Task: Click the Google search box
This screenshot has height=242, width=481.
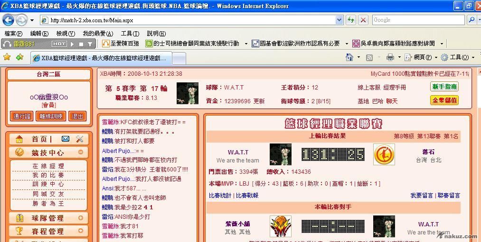Action: click(418, 20)
